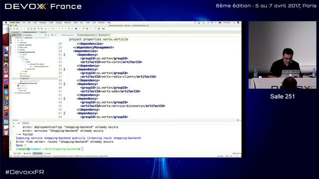The height and width of the screenshot is (179, 319).
Task: Expand the External Libraries node
Action: (12, 93)
